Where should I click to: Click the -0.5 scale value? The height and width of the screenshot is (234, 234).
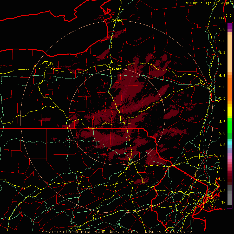tap(222, 179)
